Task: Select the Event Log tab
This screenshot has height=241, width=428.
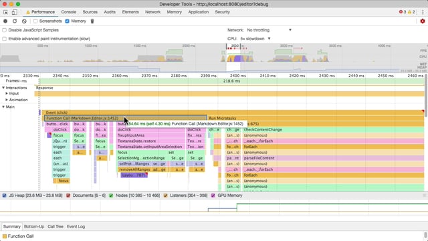Action: (76, 226)
